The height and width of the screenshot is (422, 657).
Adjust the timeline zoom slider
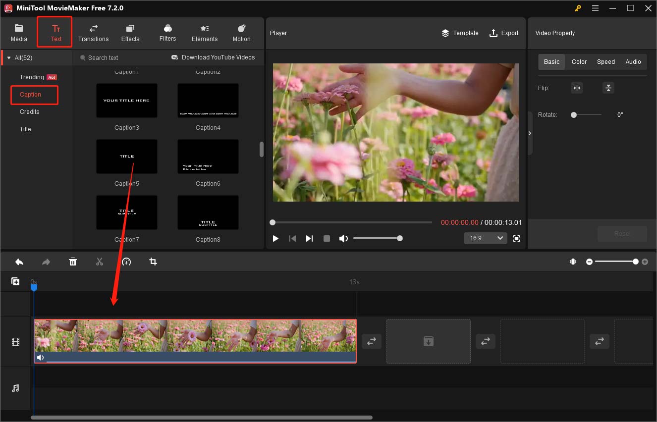coord(616,262)
